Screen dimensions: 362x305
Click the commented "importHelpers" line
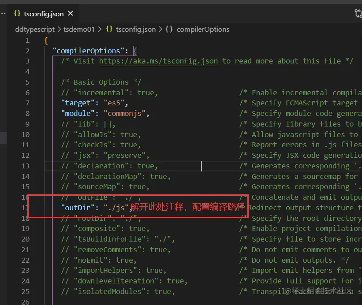114,270
